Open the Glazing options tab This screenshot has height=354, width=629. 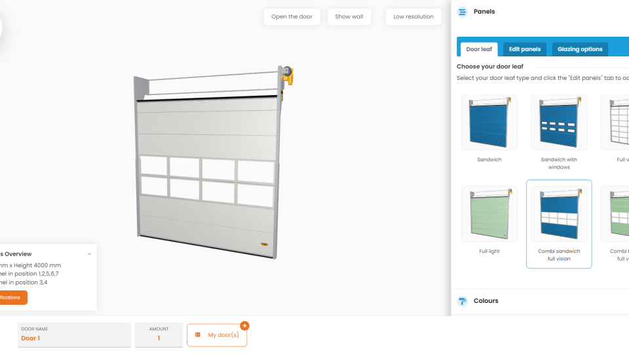coord(580,49)
